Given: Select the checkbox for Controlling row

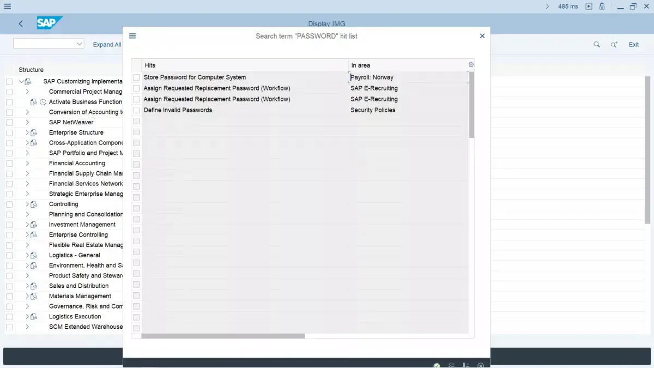Looking at the screenshot, I should click(9, 204).
